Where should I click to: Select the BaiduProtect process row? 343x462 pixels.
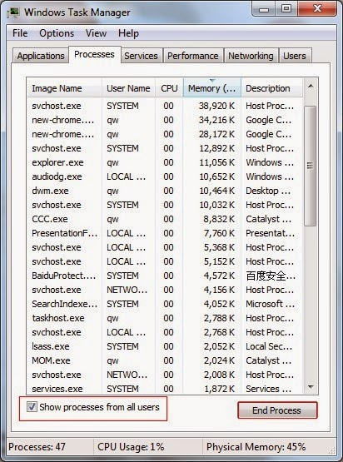[x=165, y=276]
